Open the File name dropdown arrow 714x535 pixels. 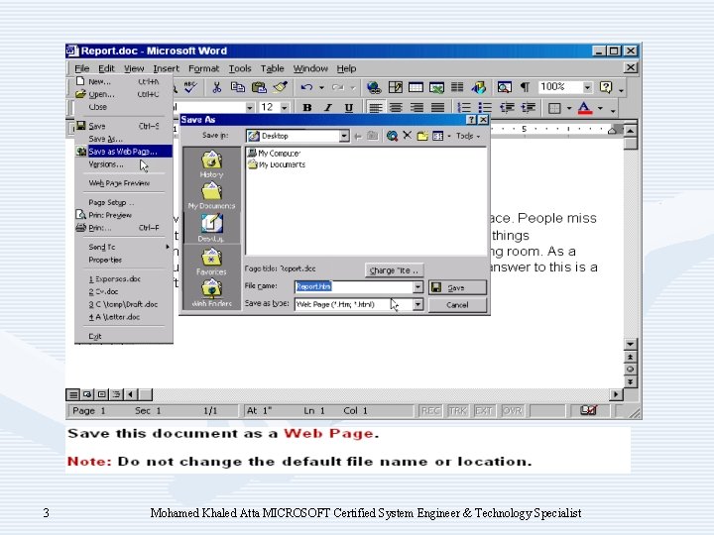[417, 286]
